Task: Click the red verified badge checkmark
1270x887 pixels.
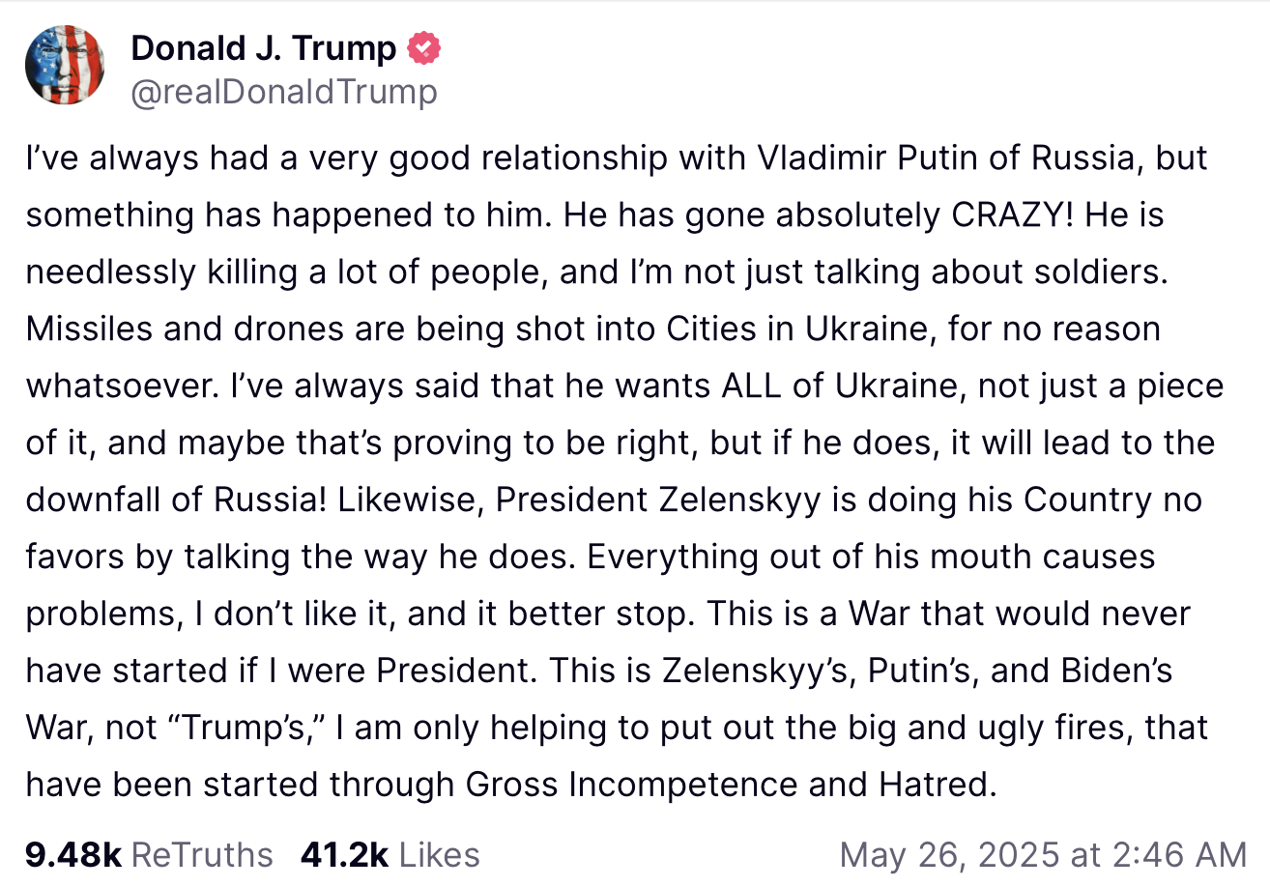Action: click(425, 47)
